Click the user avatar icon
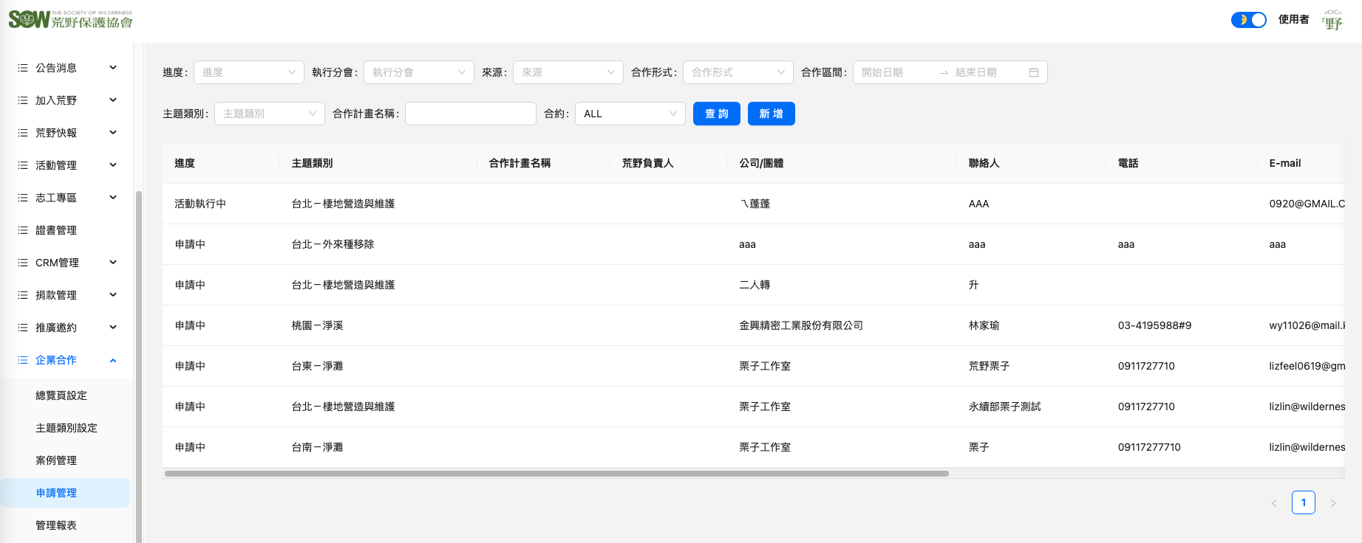This screenshot has width=1362, height=543. [1333, 20]
